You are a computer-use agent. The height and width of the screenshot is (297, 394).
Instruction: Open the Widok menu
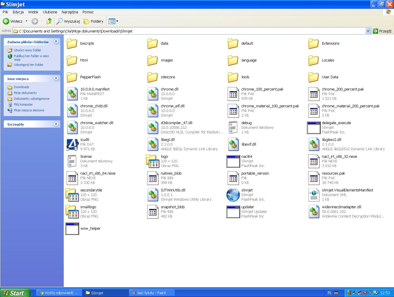pyautogui.click(x=33, y=12)
